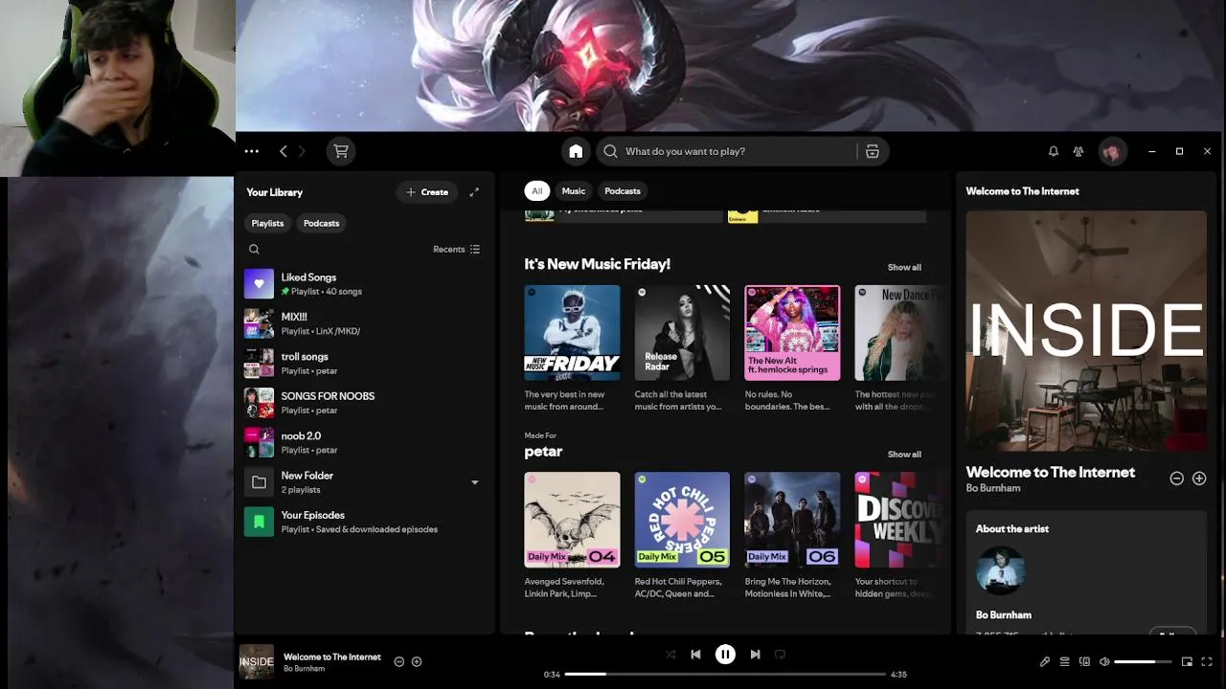Hide track with minus in bottom bar
Image resolution: width=1226 pixels, height=689 pixels.
pyautogui.click(x=399, y=661)
